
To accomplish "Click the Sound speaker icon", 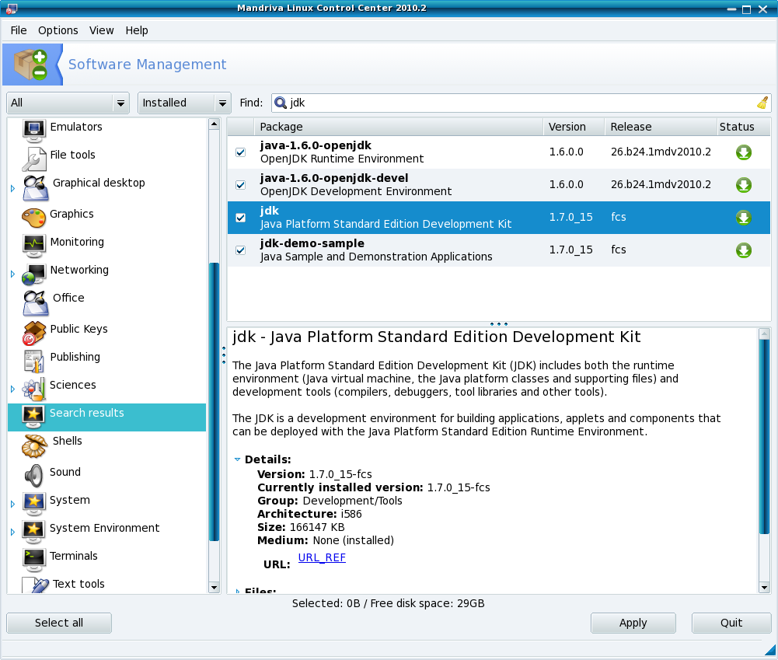I will click(x=35, y=473).
